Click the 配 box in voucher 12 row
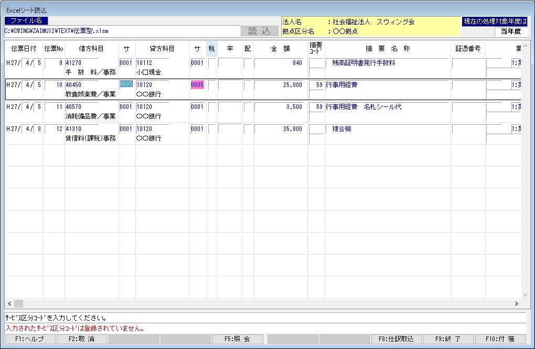 (248, 129)
